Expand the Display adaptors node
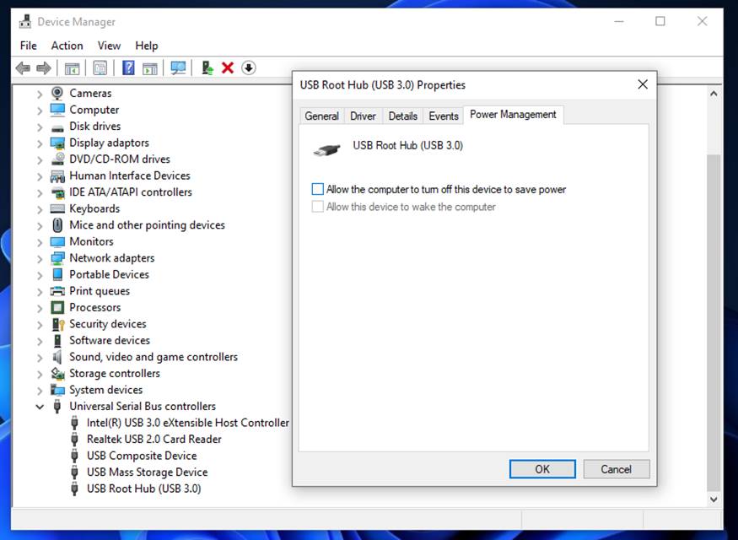 pyautogui.click(x=40, y=143)
